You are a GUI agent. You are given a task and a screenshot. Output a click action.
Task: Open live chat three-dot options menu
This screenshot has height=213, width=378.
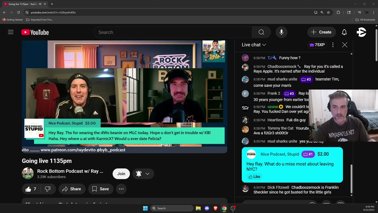333,45
